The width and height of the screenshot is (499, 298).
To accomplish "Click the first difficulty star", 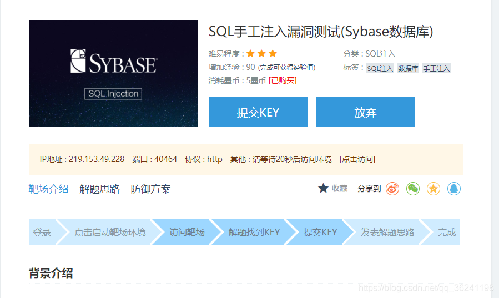I will click(250, 53).
